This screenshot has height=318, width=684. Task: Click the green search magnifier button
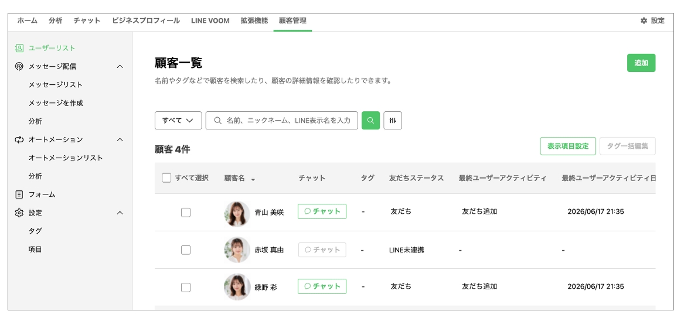(x=371, y=121)
